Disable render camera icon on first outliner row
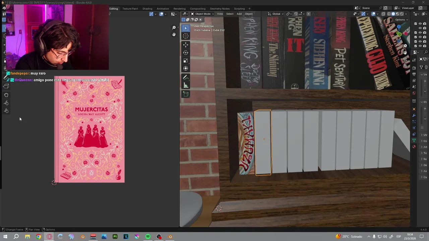Viewport: 429px width, 241px height. (x=425, y=23)
